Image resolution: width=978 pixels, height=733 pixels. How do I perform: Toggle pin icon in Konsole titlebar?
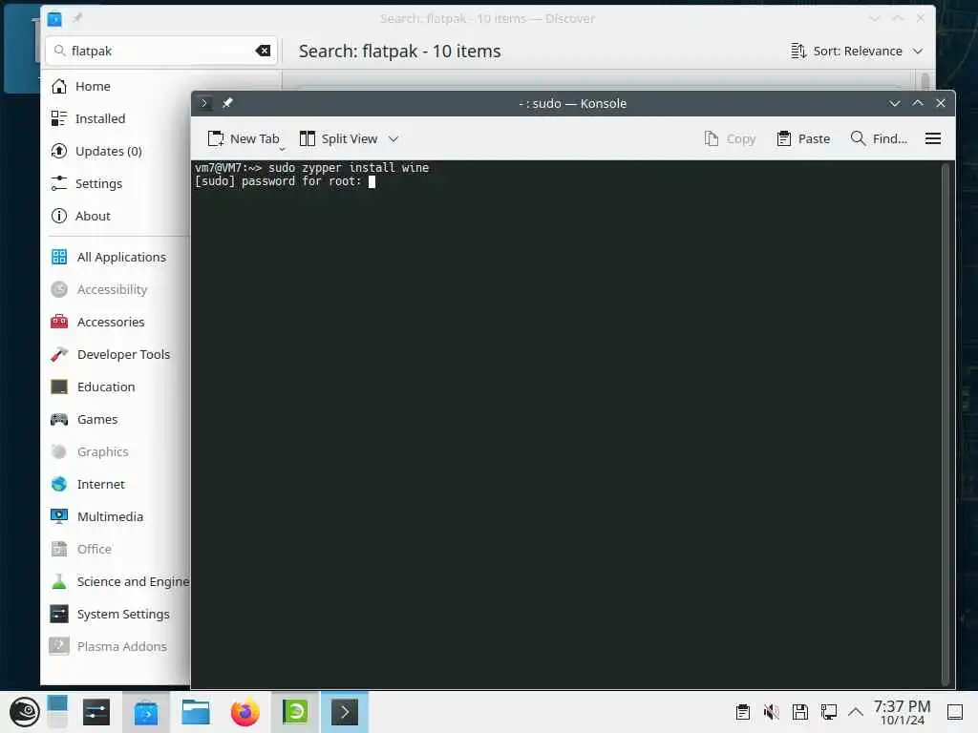point(227,103)
